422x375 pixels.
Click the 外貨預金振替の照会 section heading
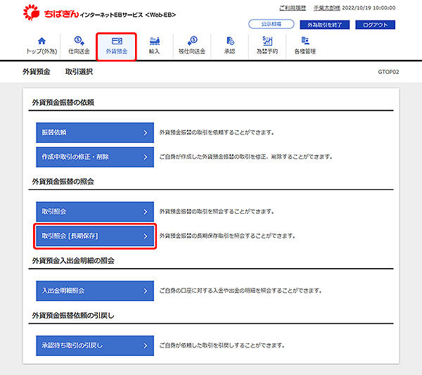tap(63, 182)
